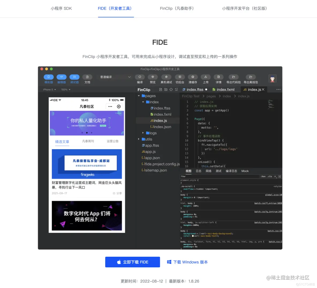This screenshot has height=288, width=317.
Task: Open the user avatar profile
Action: (x=272, y=79)
